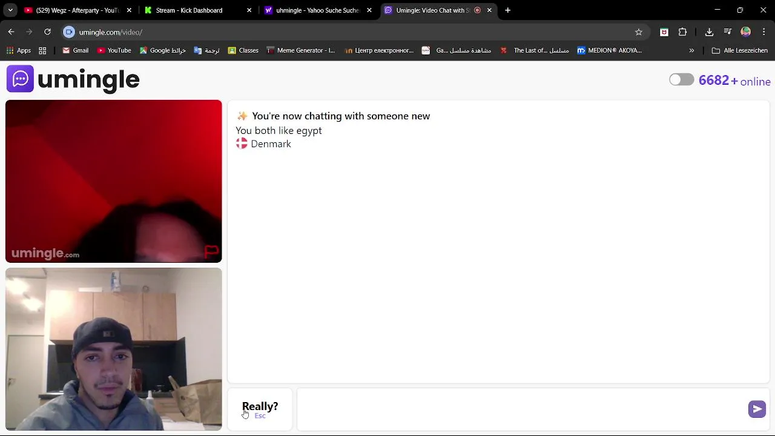Open the Gmail bookmark
The width and height of the screenshot is (775, 436).
click(76, 50)
